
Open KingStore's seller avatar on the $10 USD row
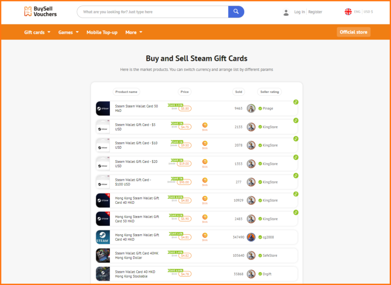pyautogui.click(x=251, y=145)
